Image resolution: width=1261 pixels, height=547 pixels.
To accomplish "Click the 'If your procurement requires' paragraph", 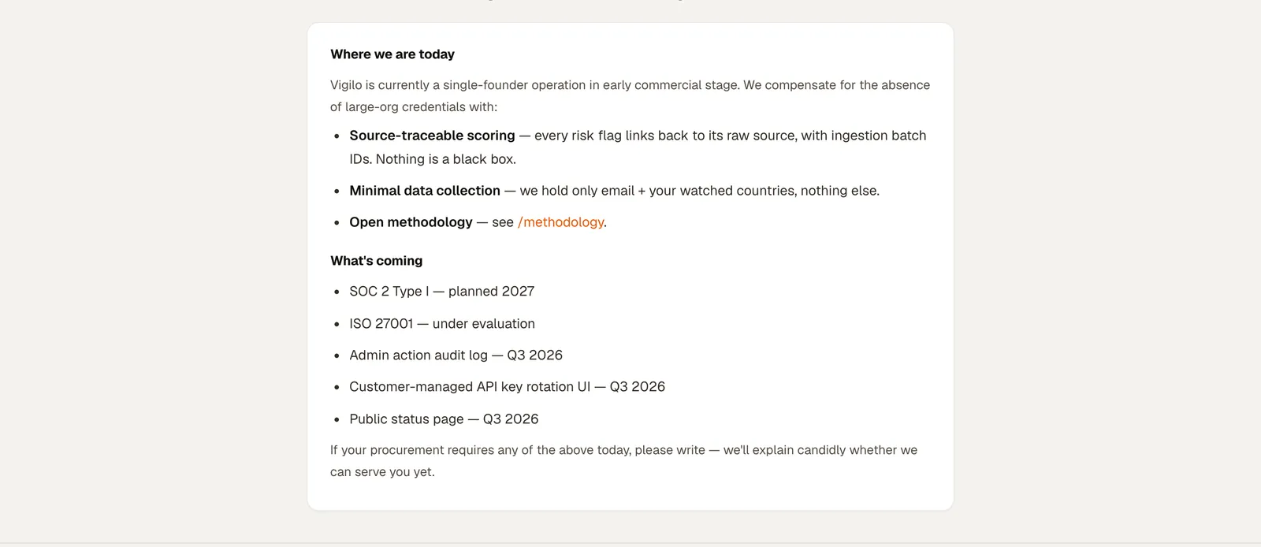I will point(623,461).
